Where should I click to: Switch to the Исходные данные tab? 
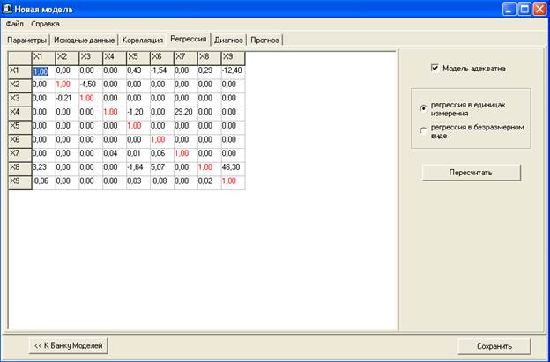pos(85,40)
